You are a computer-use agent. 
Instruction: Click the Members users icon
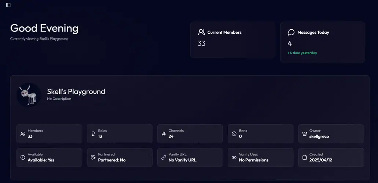coord(23,134)
